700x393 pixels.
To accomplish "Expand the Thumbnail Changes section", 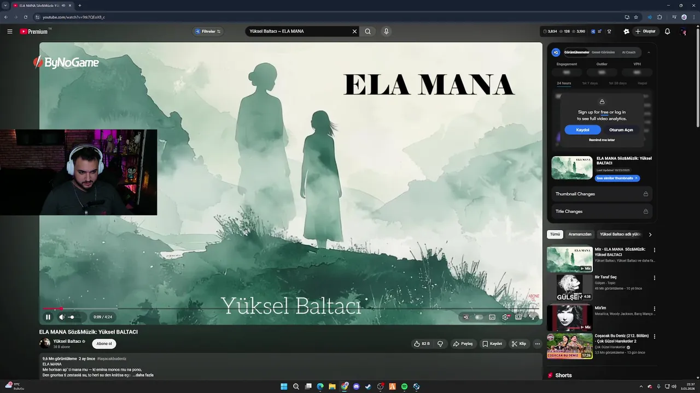I will tap(602, 194).
